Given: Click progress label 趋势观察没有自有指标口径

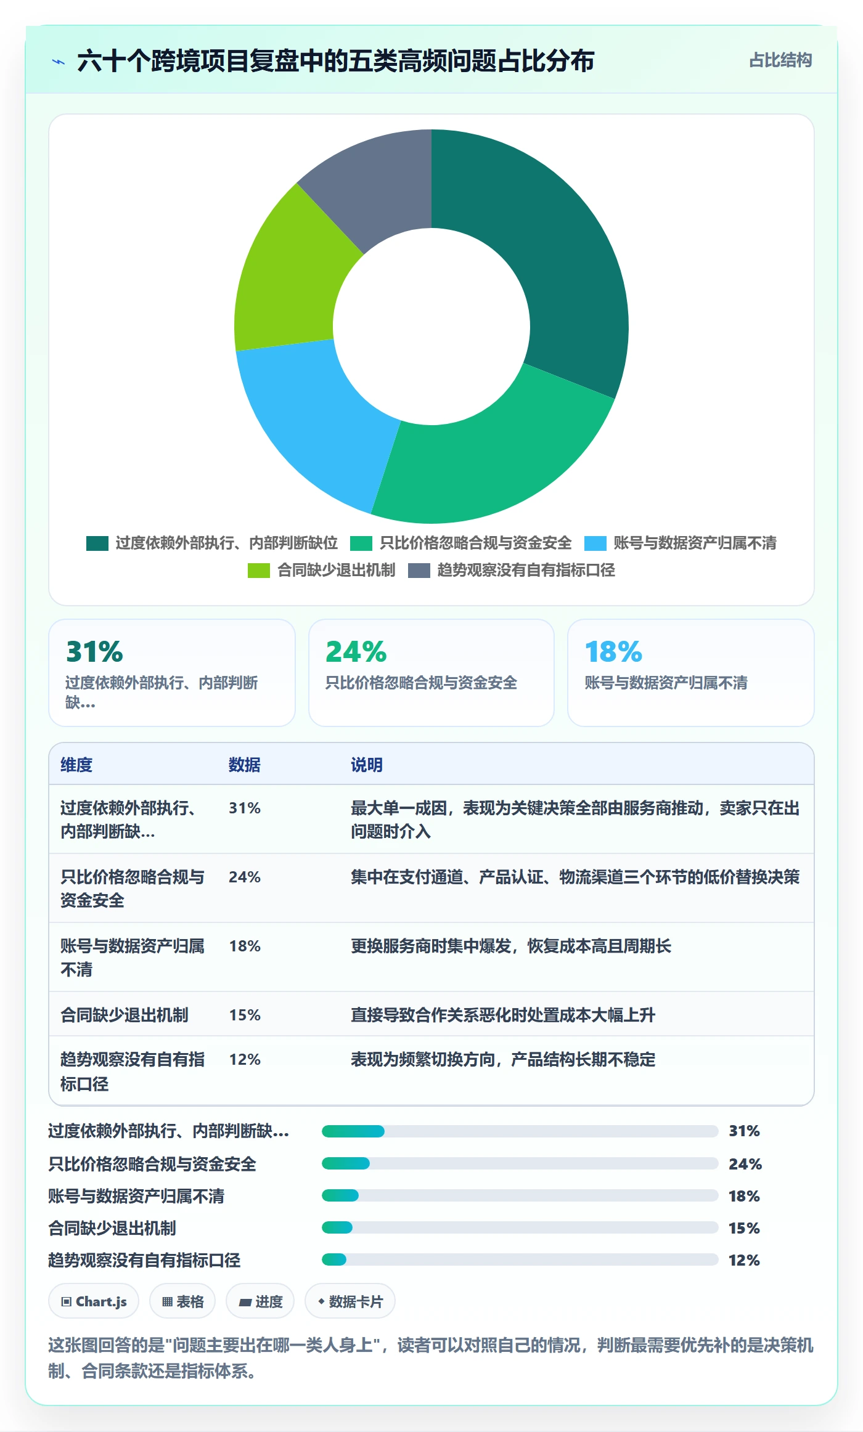Looking at the screenshot, I should [x=144, y=1260].
